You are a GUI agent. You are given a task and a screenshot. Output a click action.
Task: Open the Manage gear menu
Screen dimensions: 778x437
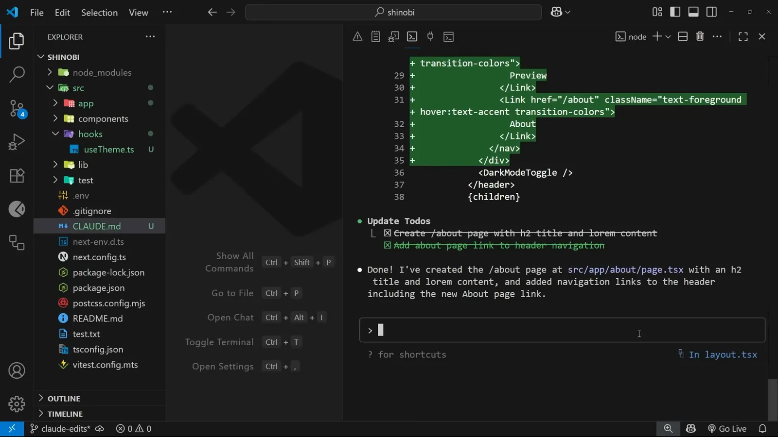pos(17,403)
